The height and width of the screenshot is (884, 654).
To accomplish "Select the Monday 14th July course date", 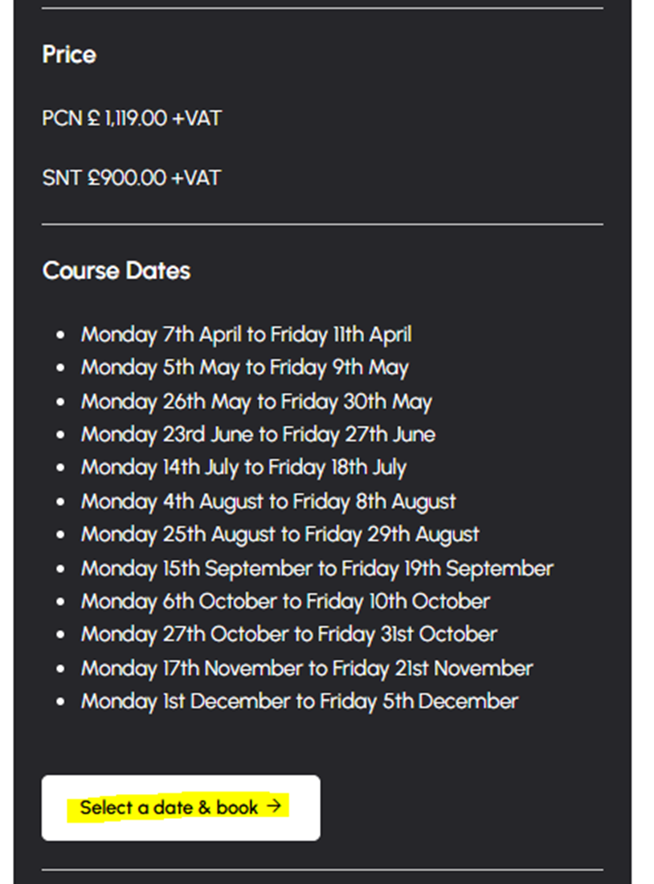I will pos(243,468).
